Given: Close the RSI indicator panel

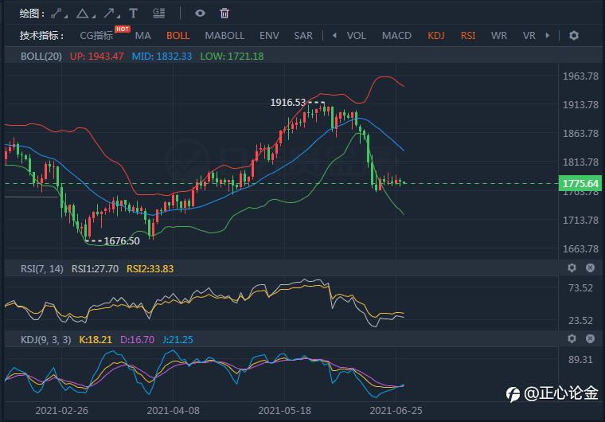Looking at the screenshot, I should 590,268.
